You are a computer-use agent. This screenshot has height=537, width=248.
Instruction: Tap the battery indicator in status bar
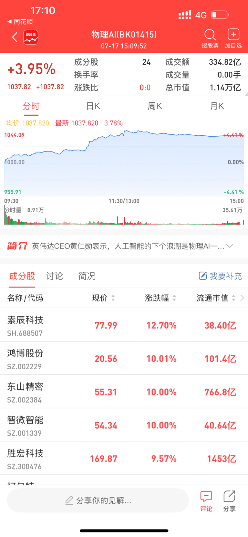click(220, 15)
